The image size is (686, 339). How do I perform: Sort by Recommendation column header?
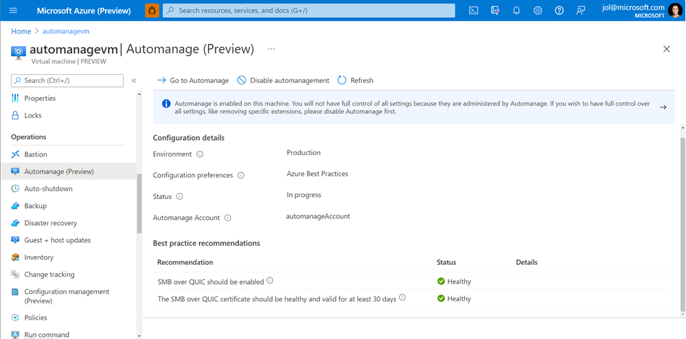tap(185, 262)
